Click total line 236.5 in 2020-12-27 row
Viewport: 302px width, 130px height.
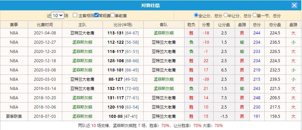275,42
